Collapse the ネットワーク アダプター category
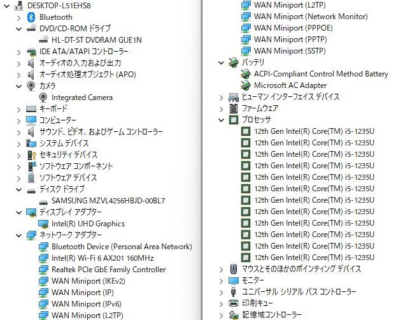The height and width of the screenshot is (320, 417). point(18,235)
